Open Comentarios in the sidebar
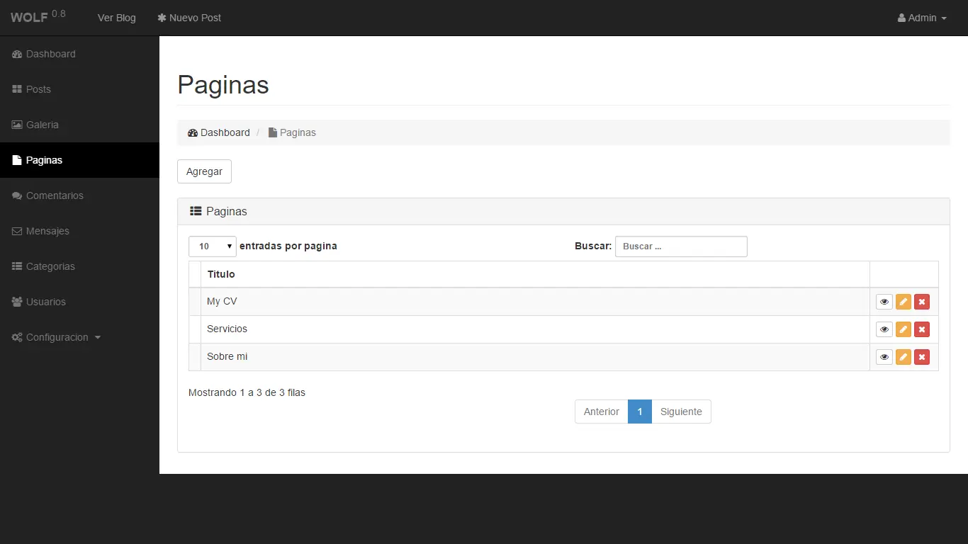This screenshot has width=968, height=544. (x=79, y=195)
